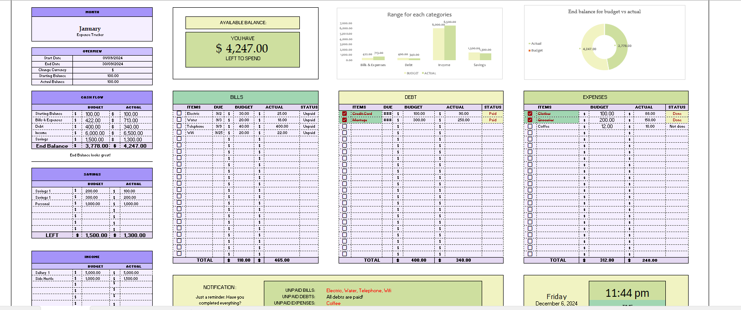
Task: Select 'End balance for budget vs actual' title
Action: tap(604, 11)
